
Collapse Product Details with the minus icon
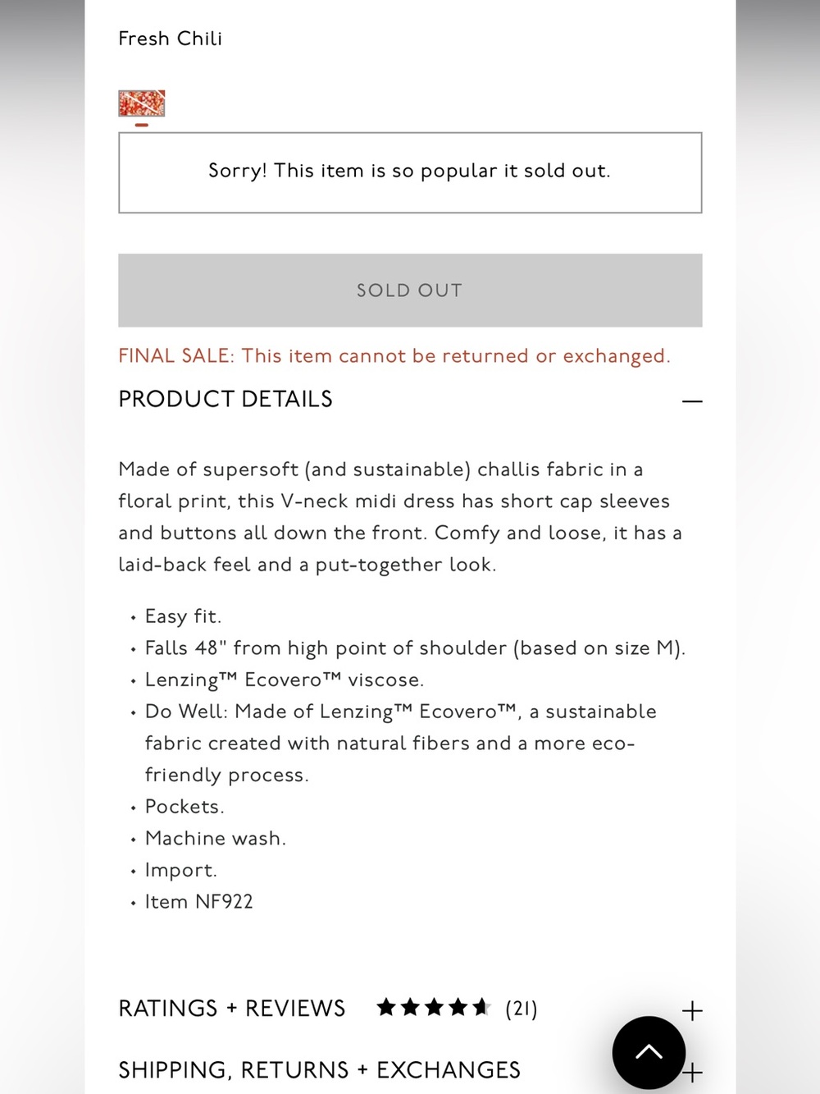click(692, 401)
